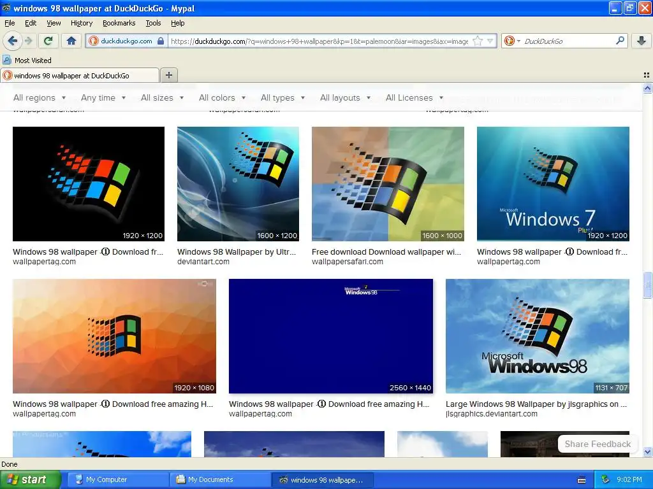Open the Edit menu
This screenshot has width=653, height=489.
pos(31,23)
